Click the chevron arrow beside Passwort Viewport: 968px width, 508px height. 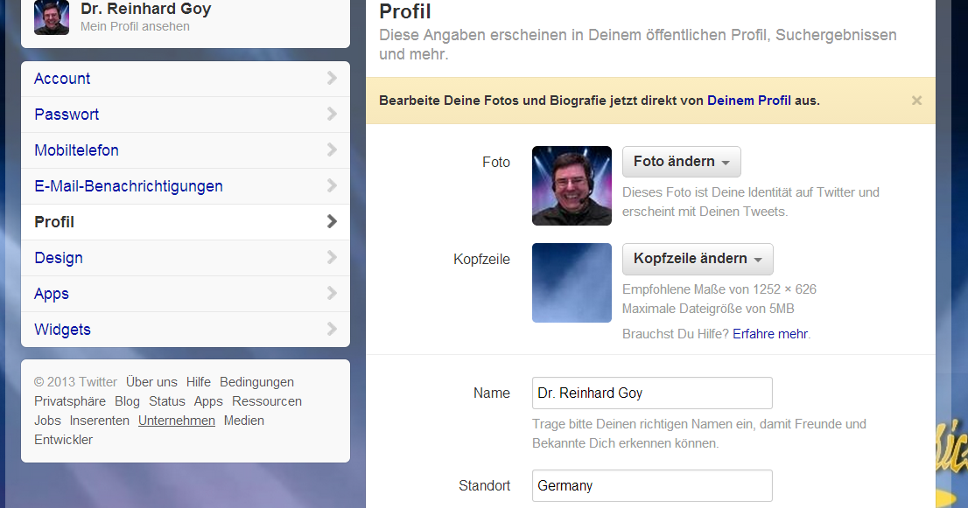pyautogui.click(x=332, y=114)
